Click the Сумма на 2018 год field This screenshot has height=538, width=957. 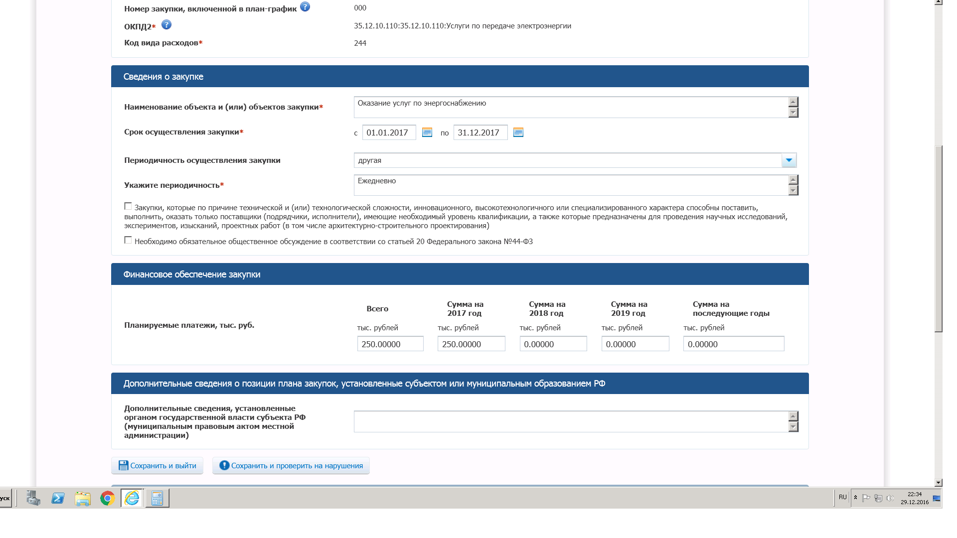(553, 344)
